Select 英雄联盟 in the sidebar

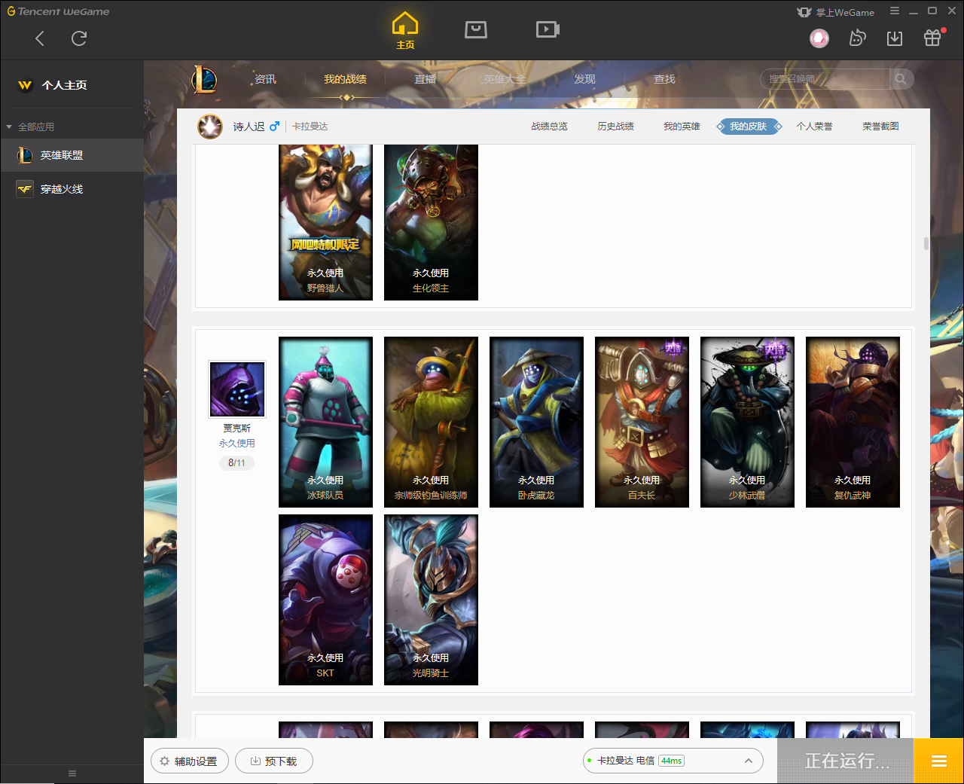tap(72, 155)
